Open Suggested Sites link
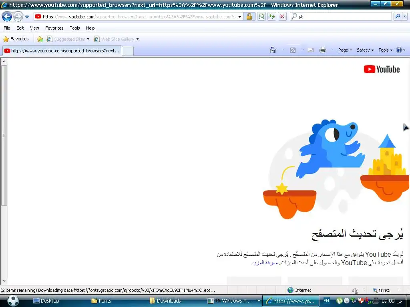Image resolution: width=410 pixels, height=307 pixels. pyautogui.click(x=66, y=39)
